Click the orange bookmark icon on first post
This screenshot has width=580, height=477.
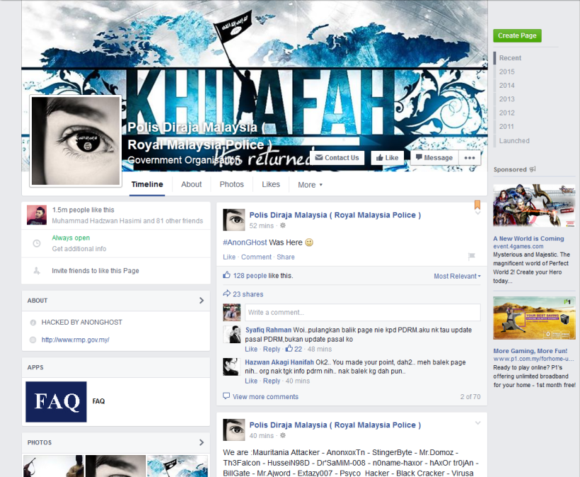477,205
